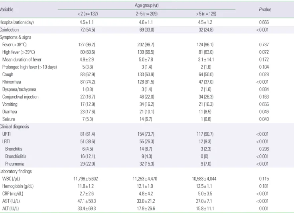The width and height of the screenshot is (294, 213).
Task: Click the 'Hospitalization (day)' row label
Action: [17, 22]
